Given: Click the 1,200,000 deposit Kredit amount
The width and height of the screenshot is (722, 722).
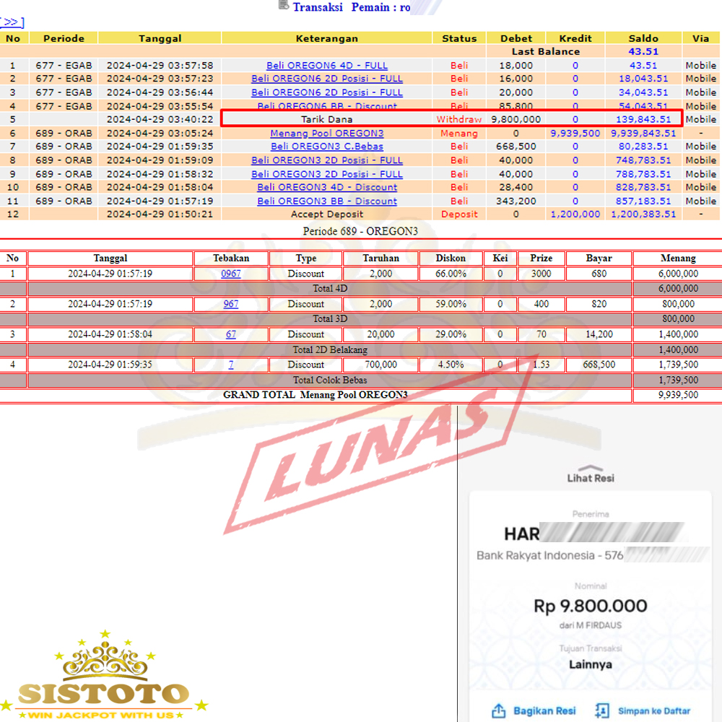Looking at the screenshot, I should [x=575, y=214].
